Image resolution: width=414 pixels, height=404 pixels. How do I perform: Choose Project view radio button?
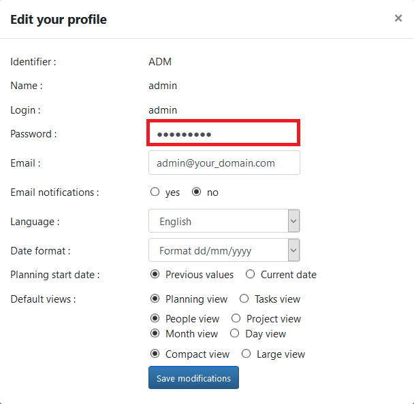point(236,319)
